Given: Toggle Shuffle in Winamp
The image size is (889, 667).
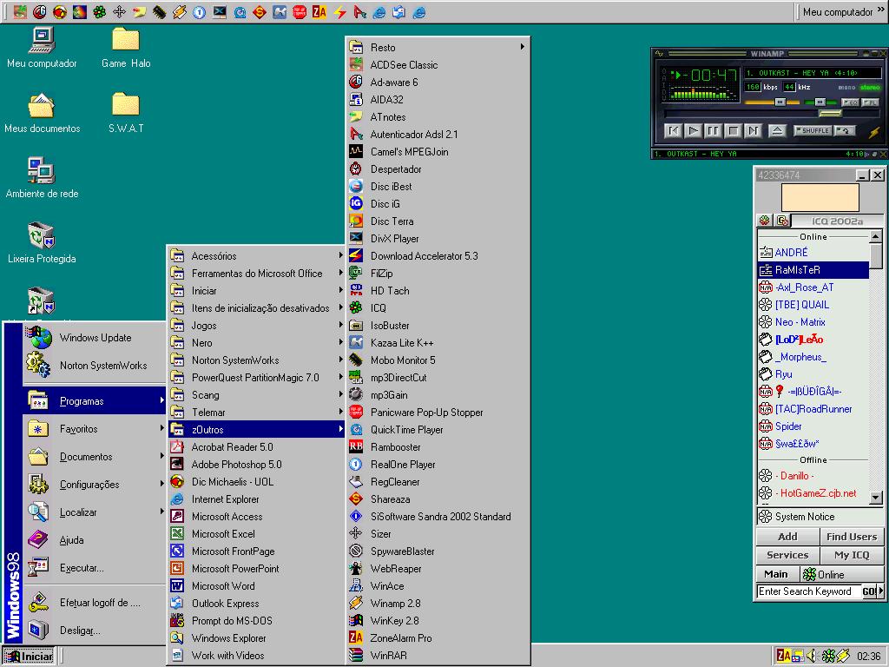Looking at the screenshot, I should [812, 130].
